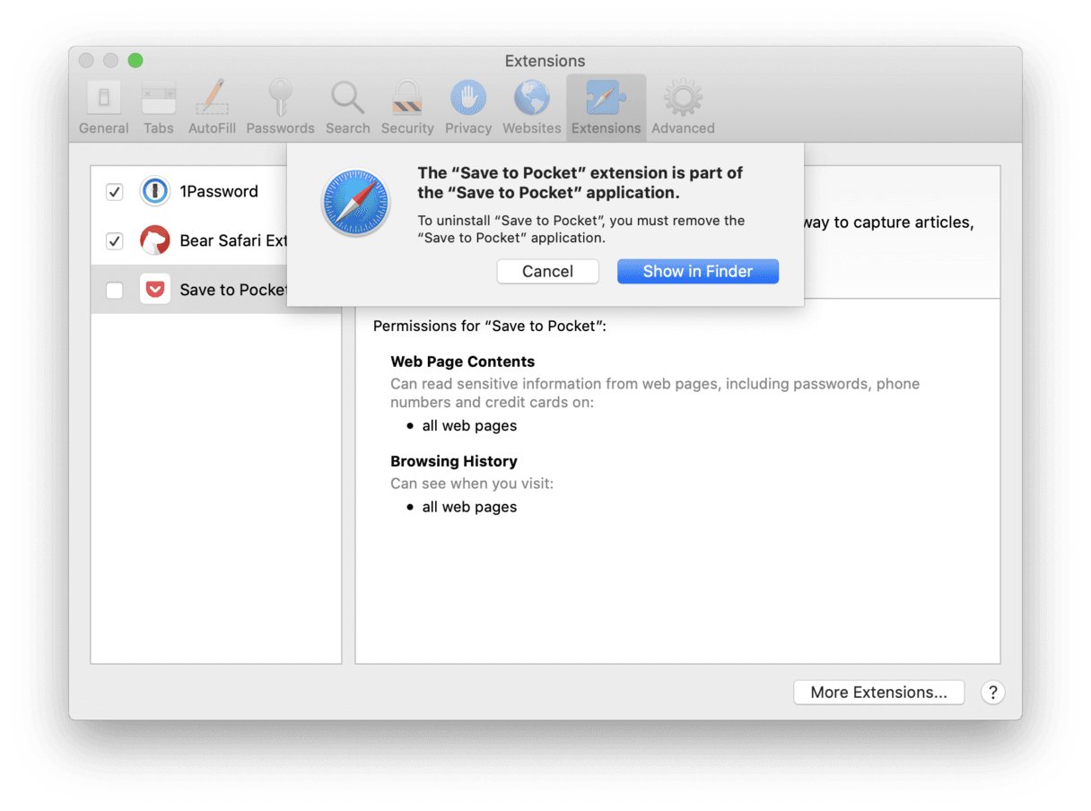The width and height of the screenshot is (1091, 811).
Task: Switch to the Passwords tab label
Action: (281, 128)
